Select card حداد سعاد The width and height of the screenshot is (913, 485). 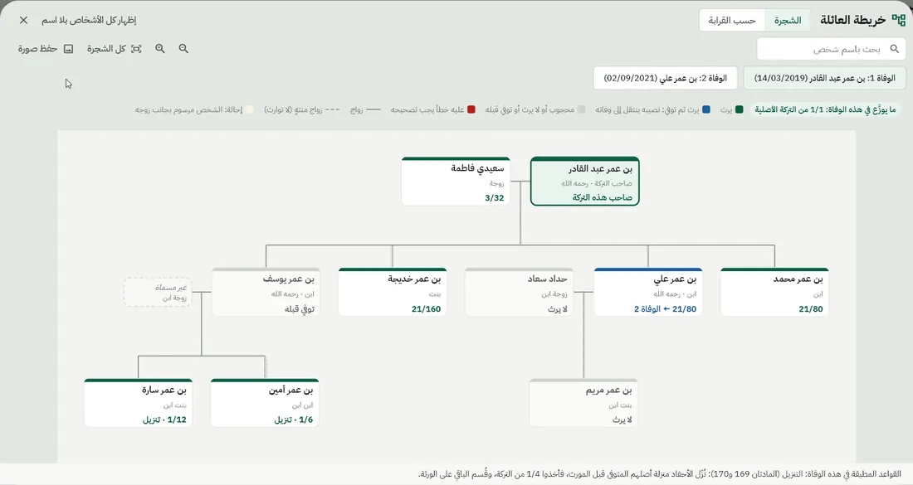(x=519, y=292)
